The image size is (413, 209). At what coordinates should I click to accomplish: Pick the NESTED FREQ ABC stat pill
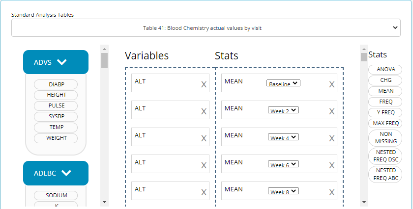click(385, 174)
